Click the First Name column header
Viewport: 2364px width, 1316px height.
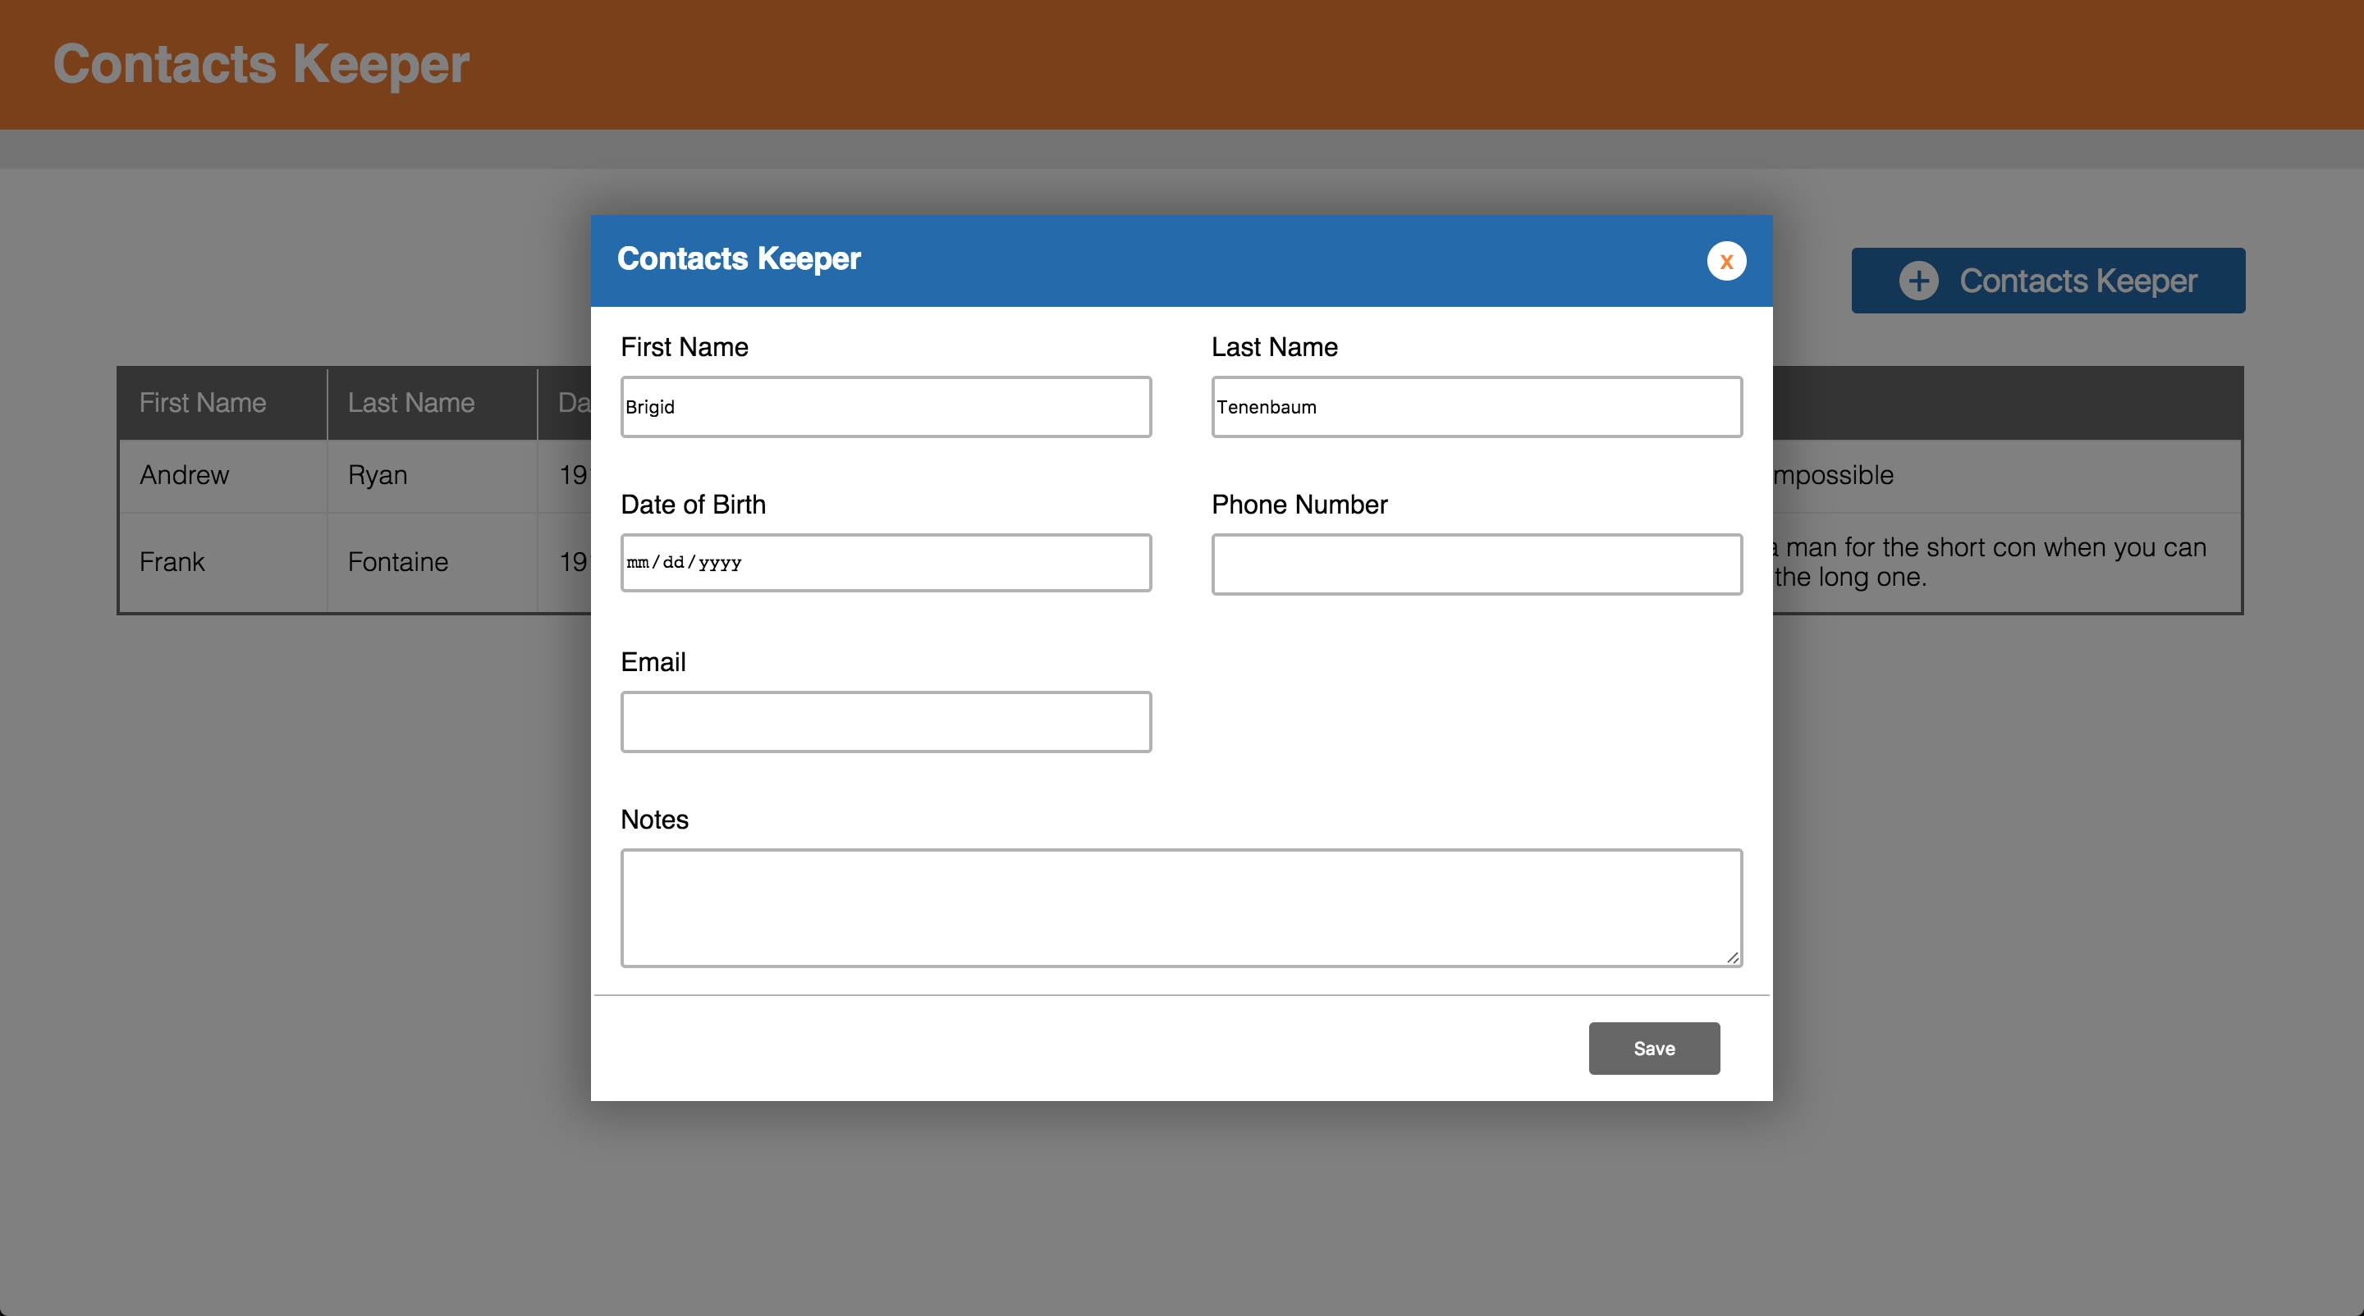203,403
